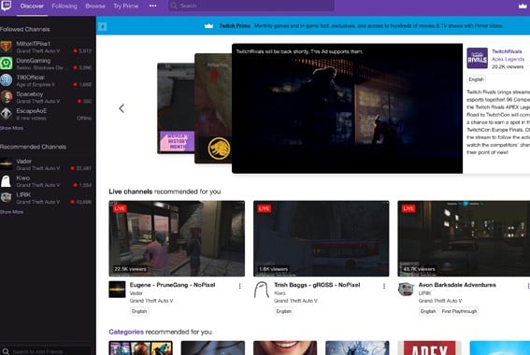Click LIRIK avatar beside Avon Barksdale title

pos(406,290)
